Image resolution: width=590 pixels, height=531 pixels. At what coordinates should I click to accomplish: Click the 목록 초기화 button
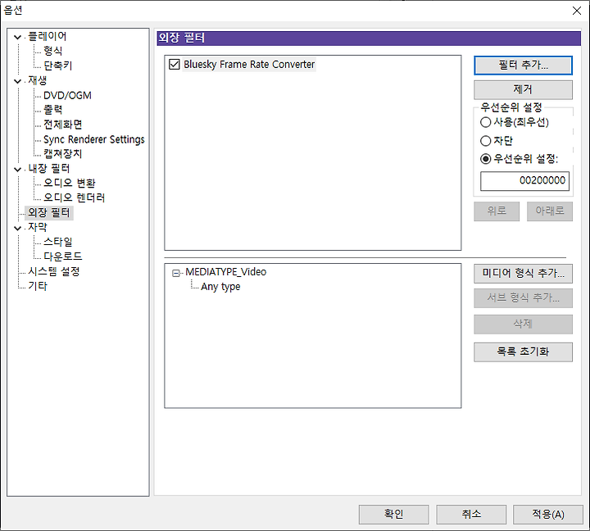pos(523,352)
